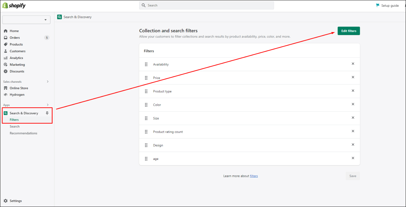Click the drag handle for Size filter
Image resolution: width=406 pixels, height=207 pixels.
[x=146, y=118]
